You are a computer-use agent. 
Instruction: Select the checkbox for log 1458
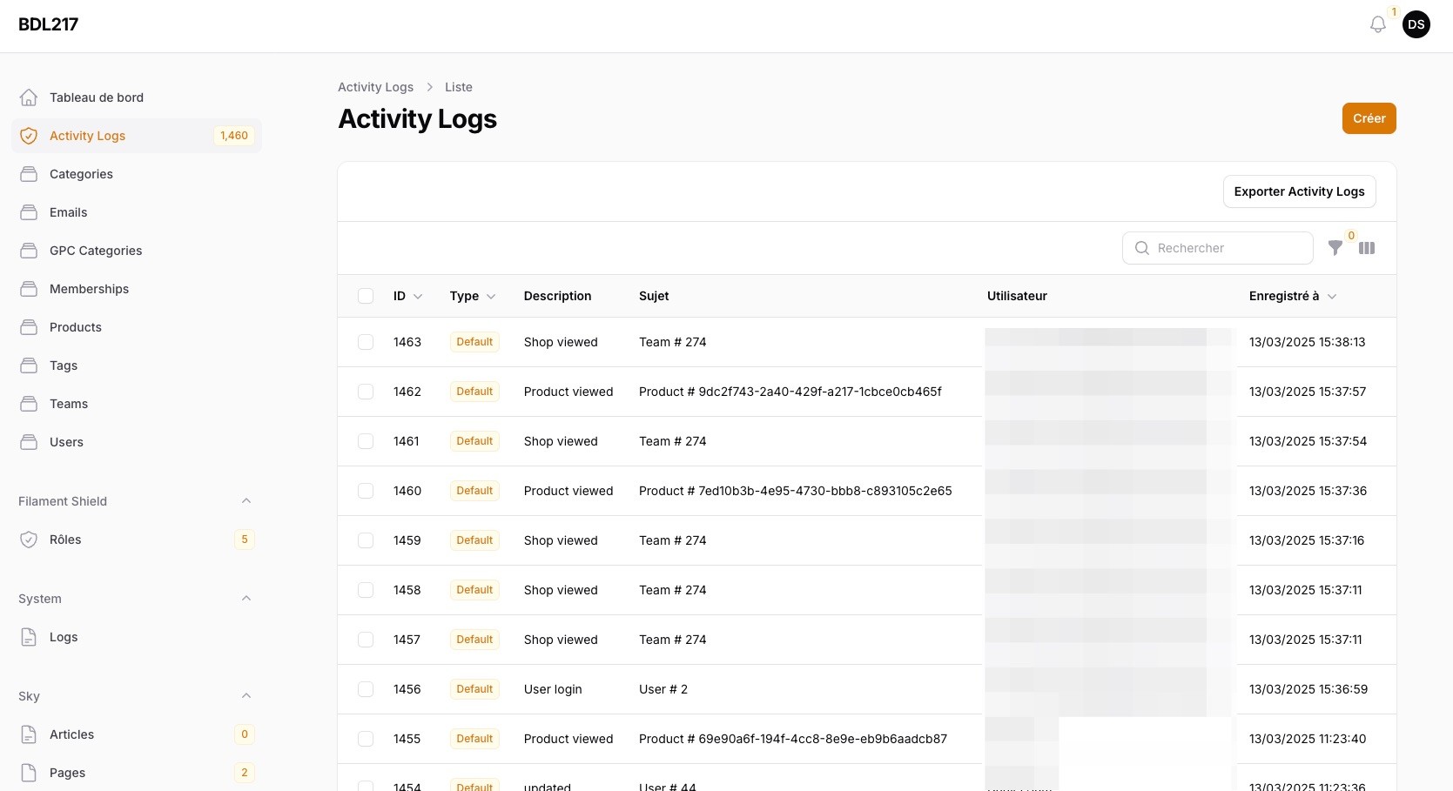point(366,590)
